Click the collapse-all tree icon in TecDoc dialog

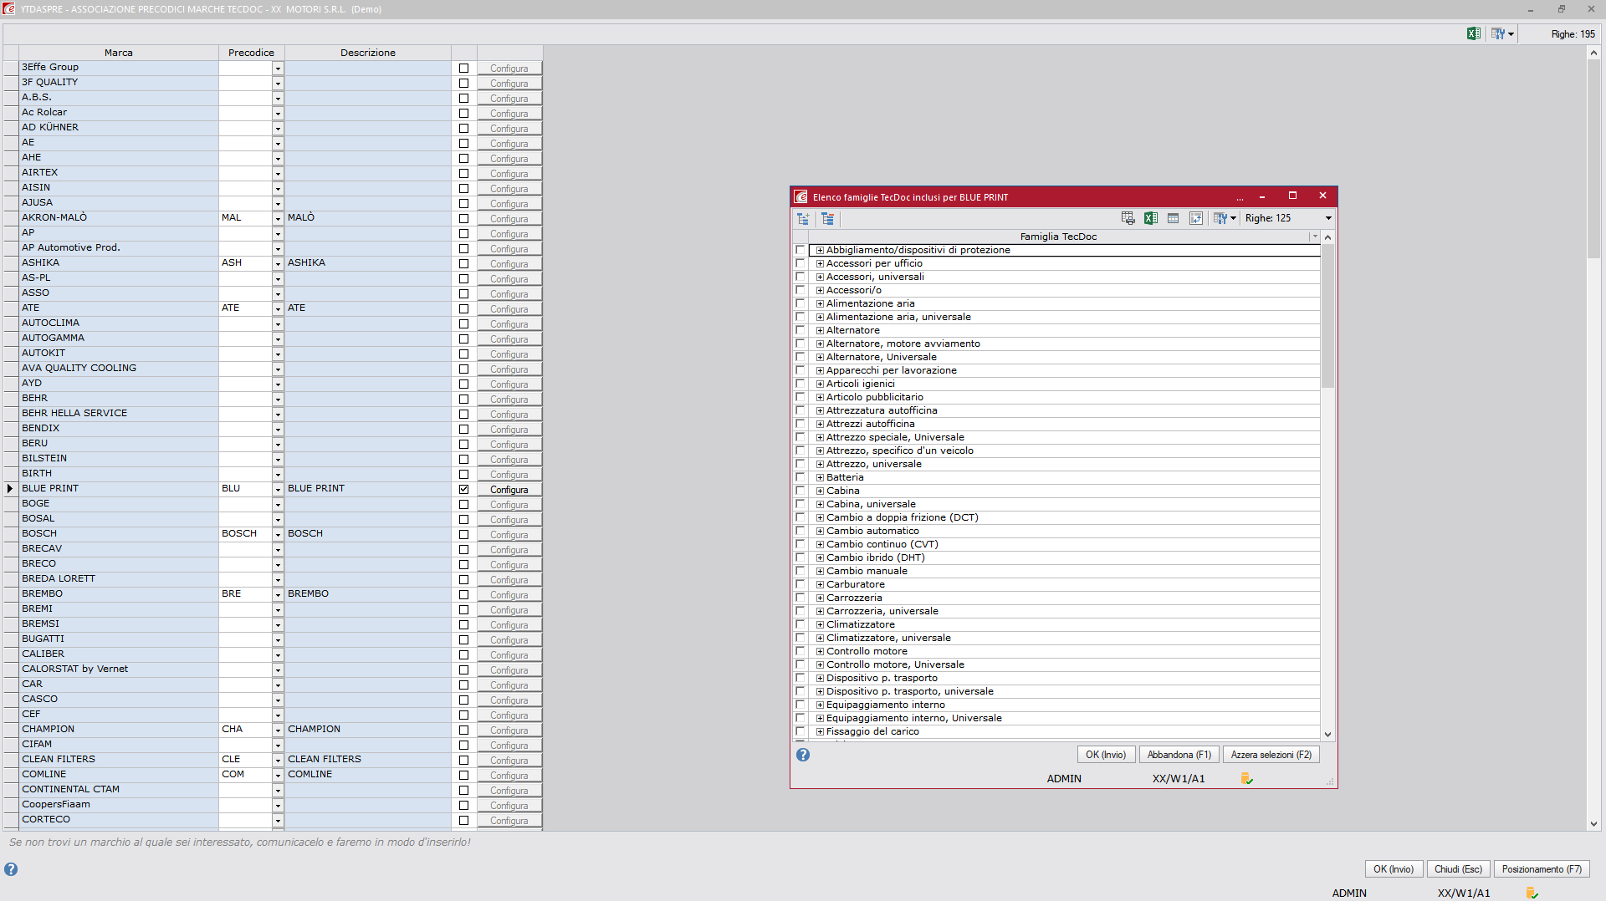click(827, 218)
